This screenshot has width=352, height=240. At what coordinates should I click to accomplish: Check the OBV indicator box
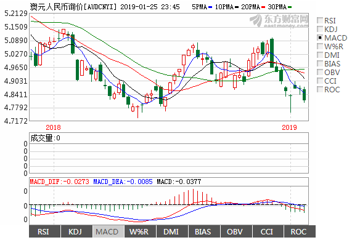tap(320, 72)
